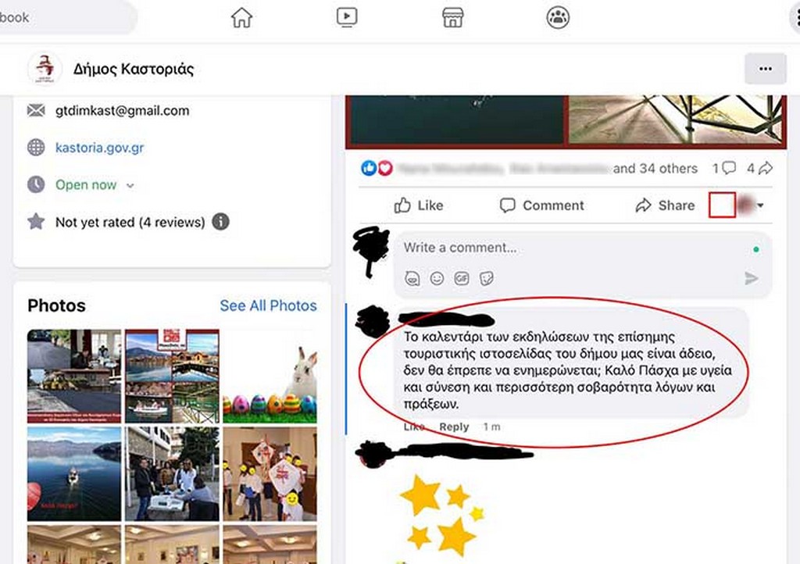Click the info icon beside reviews
Image resolution: width=800 pixels, height=564 pixels.
220,222
